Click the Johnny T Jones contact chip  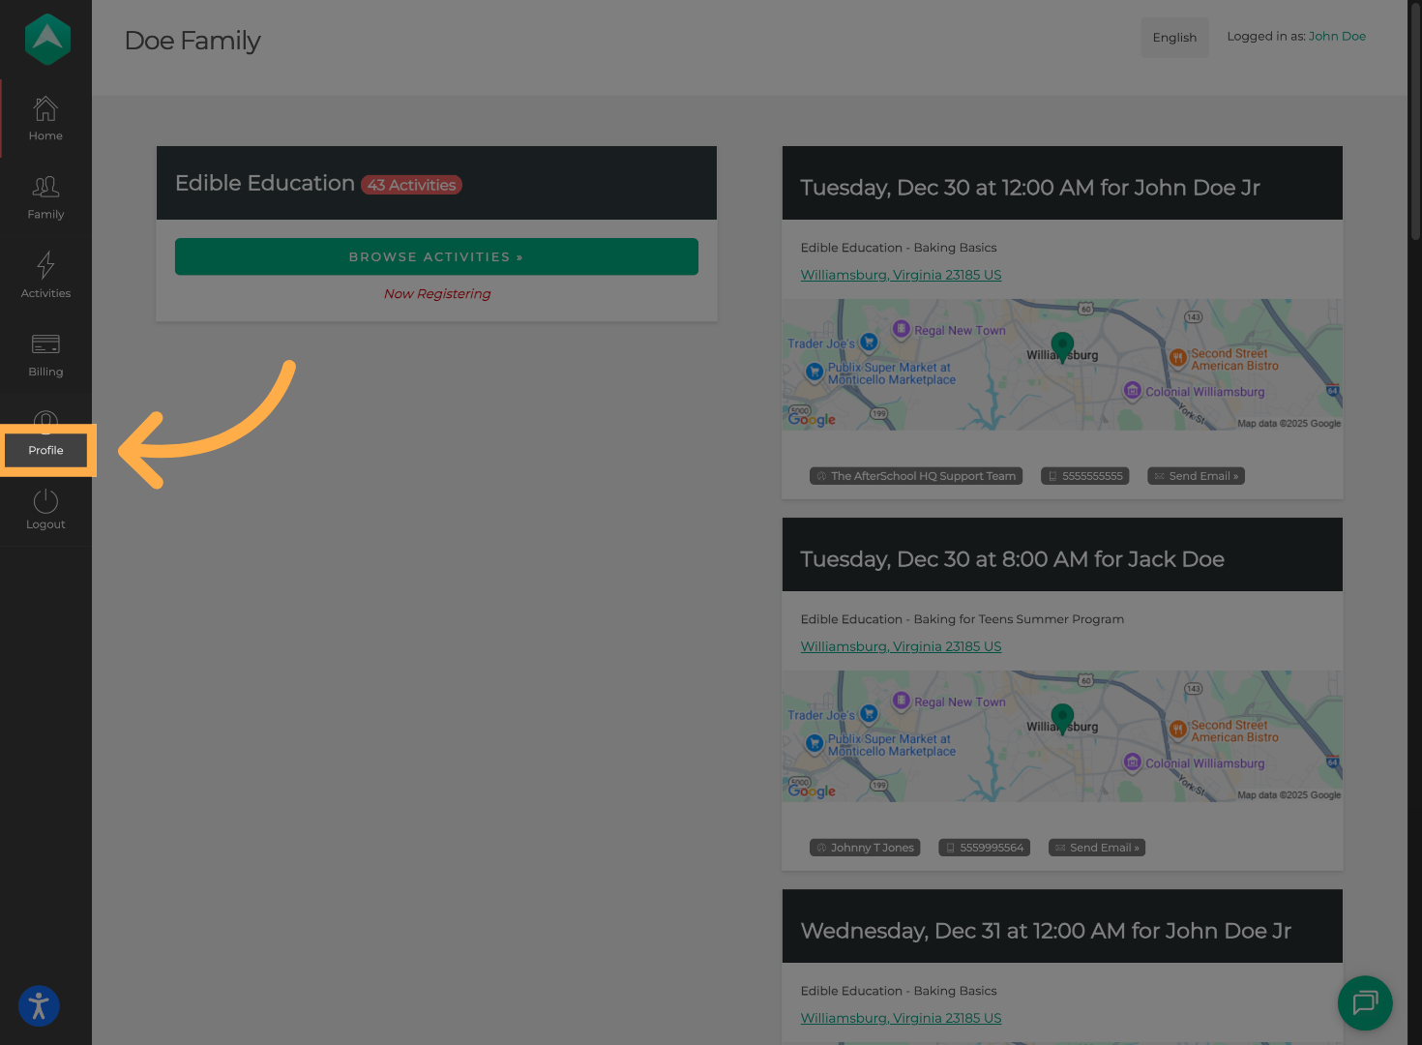(864, 848)
